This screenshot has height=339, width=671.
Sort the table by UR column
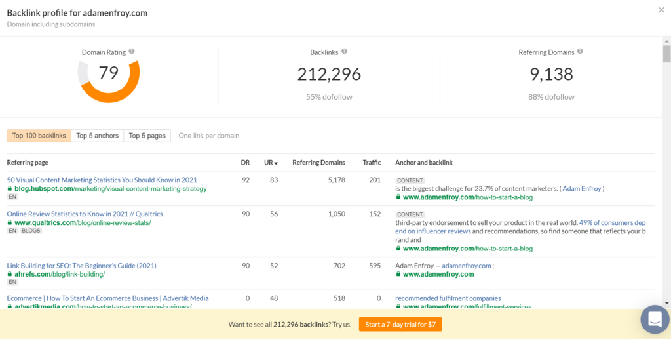271,163
